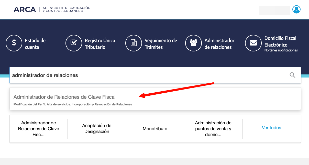Open Seguimiento de Trámites text link
Viewport: 309px width, 165px height.
[161, 44]
